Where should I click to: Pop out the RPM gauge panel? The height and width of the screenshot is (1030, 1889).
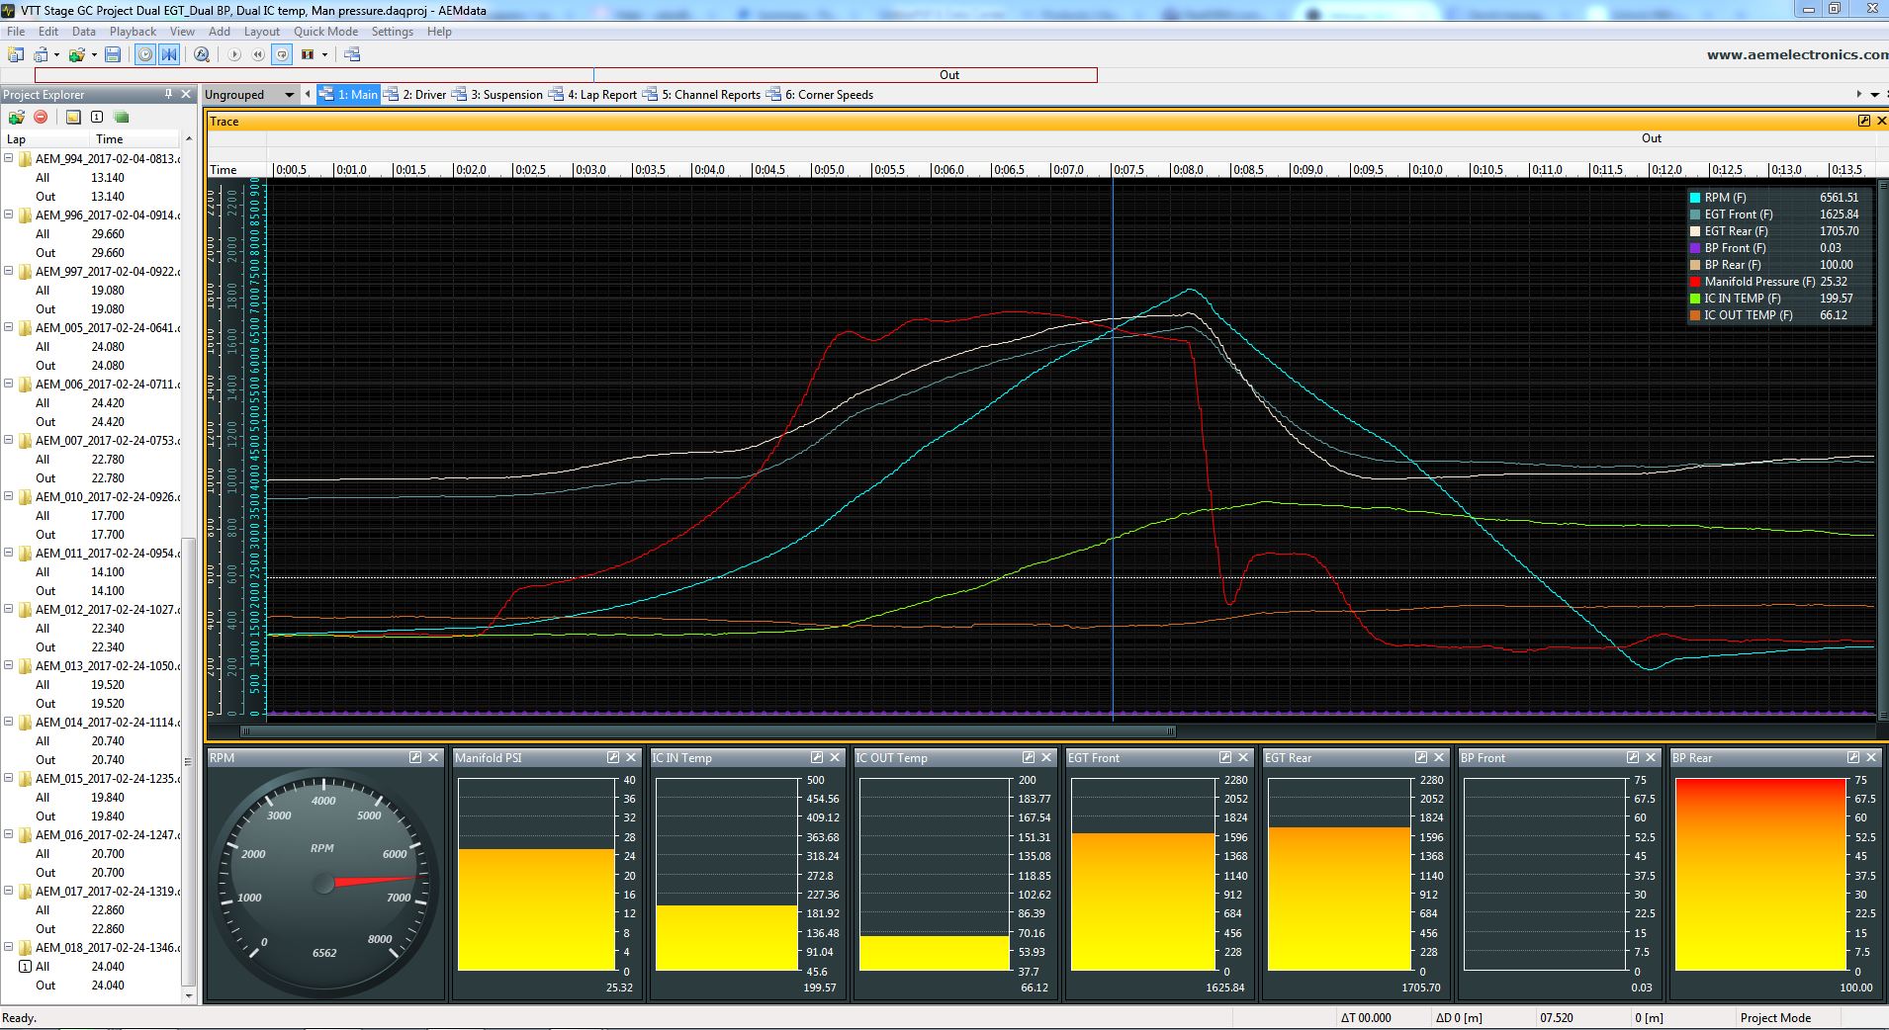(x=415, y=757)
